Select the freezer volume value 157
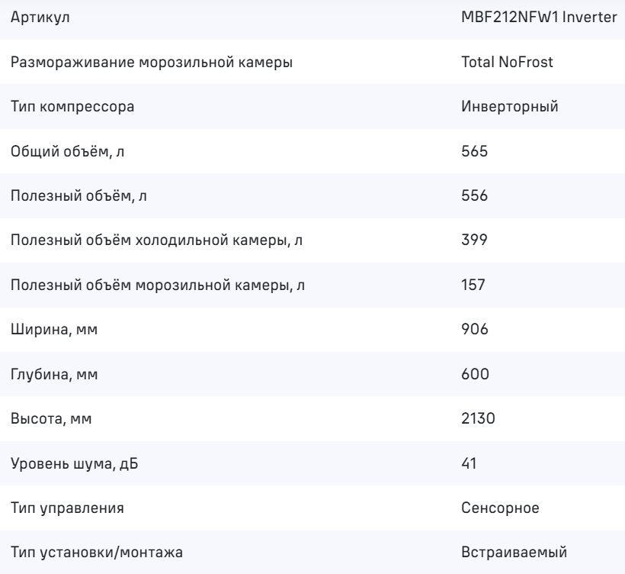625x574 pixels. pyautogui.click(x=473, y=284)
